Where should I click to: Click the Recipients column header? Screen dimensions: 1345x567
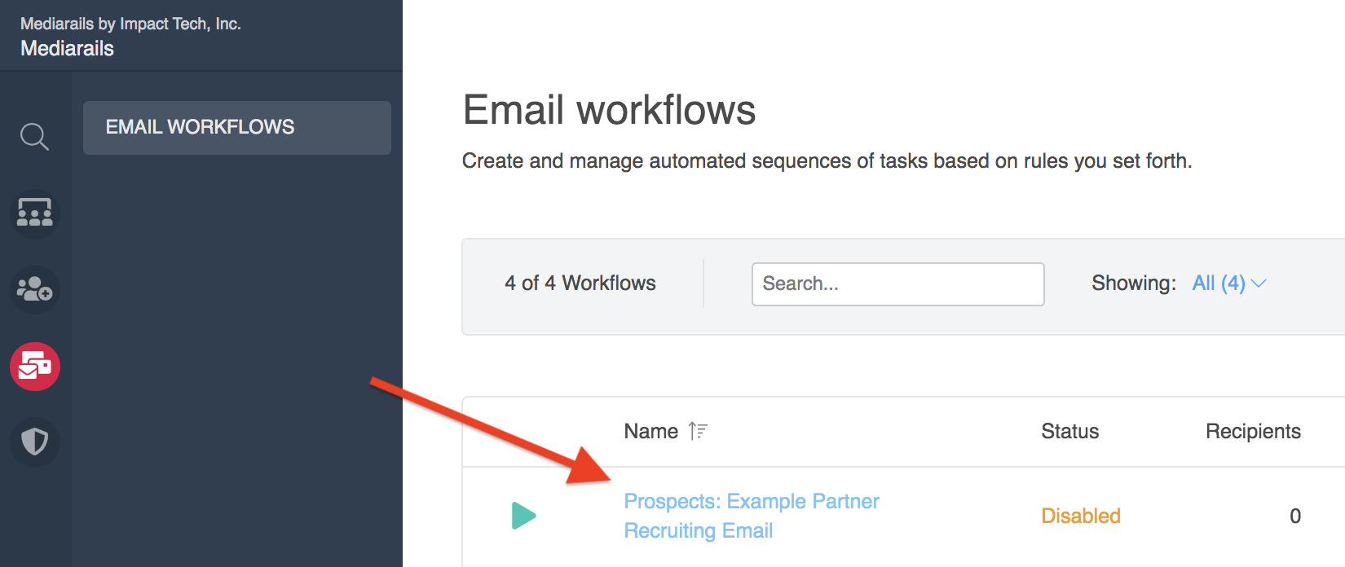(1252, 431)
